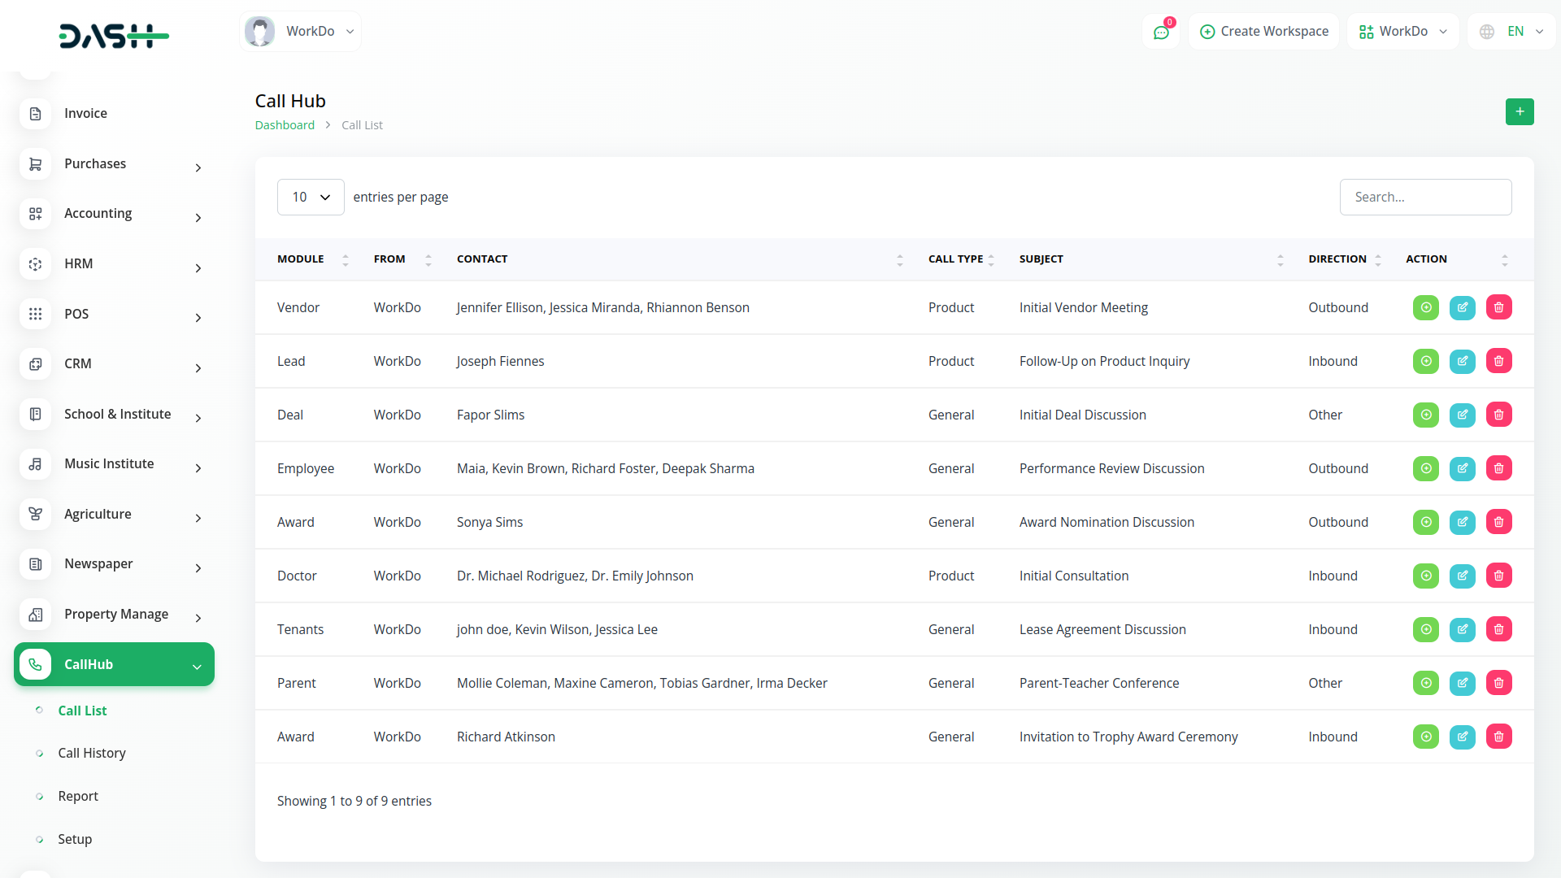
Task: Expand the Accounting sidebar menu
Action: [x=198, y=217]
